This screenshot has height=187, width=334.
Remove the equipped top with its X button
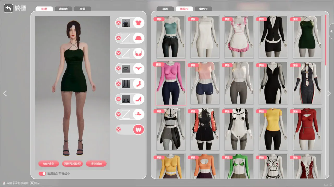coord(118,23)
